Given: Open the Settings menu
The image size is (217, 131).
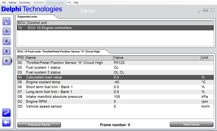Looking at the screenshot, I should click(x=12, y=3).
